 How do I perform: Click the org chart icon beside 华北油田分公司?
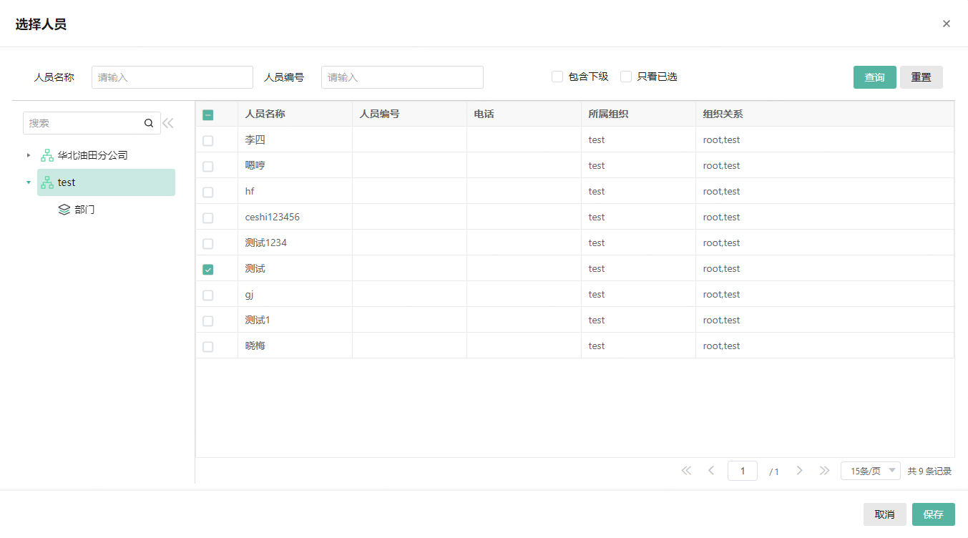[x=47, y=155]
